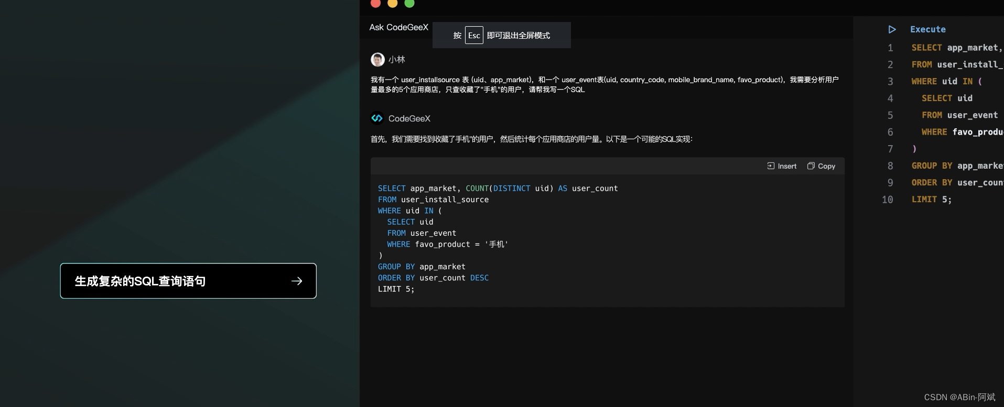Select the Ask CodeGeeX tab
The image size is (1004, 407).
398,27
